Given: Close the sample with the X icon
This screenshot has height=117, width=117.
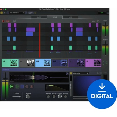Looking at the screenshot, I should pyautogui.click(x=67, y=73).
